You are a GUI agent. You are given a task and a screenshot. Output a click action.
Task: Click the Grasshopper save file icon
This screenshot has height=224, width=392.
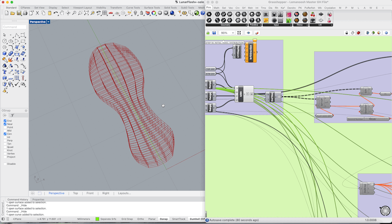tap(214, 33)
